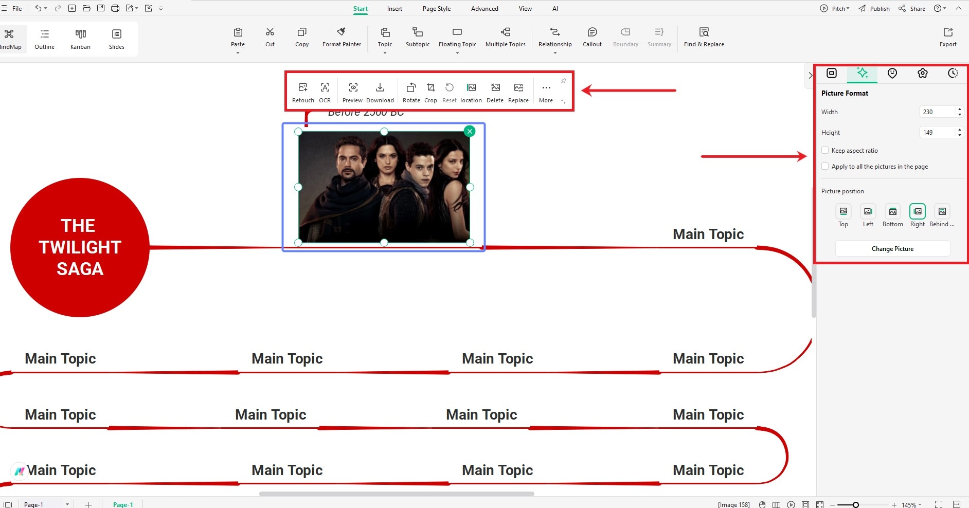
Task: Click the Share button
Action: (x=912, y=8)
